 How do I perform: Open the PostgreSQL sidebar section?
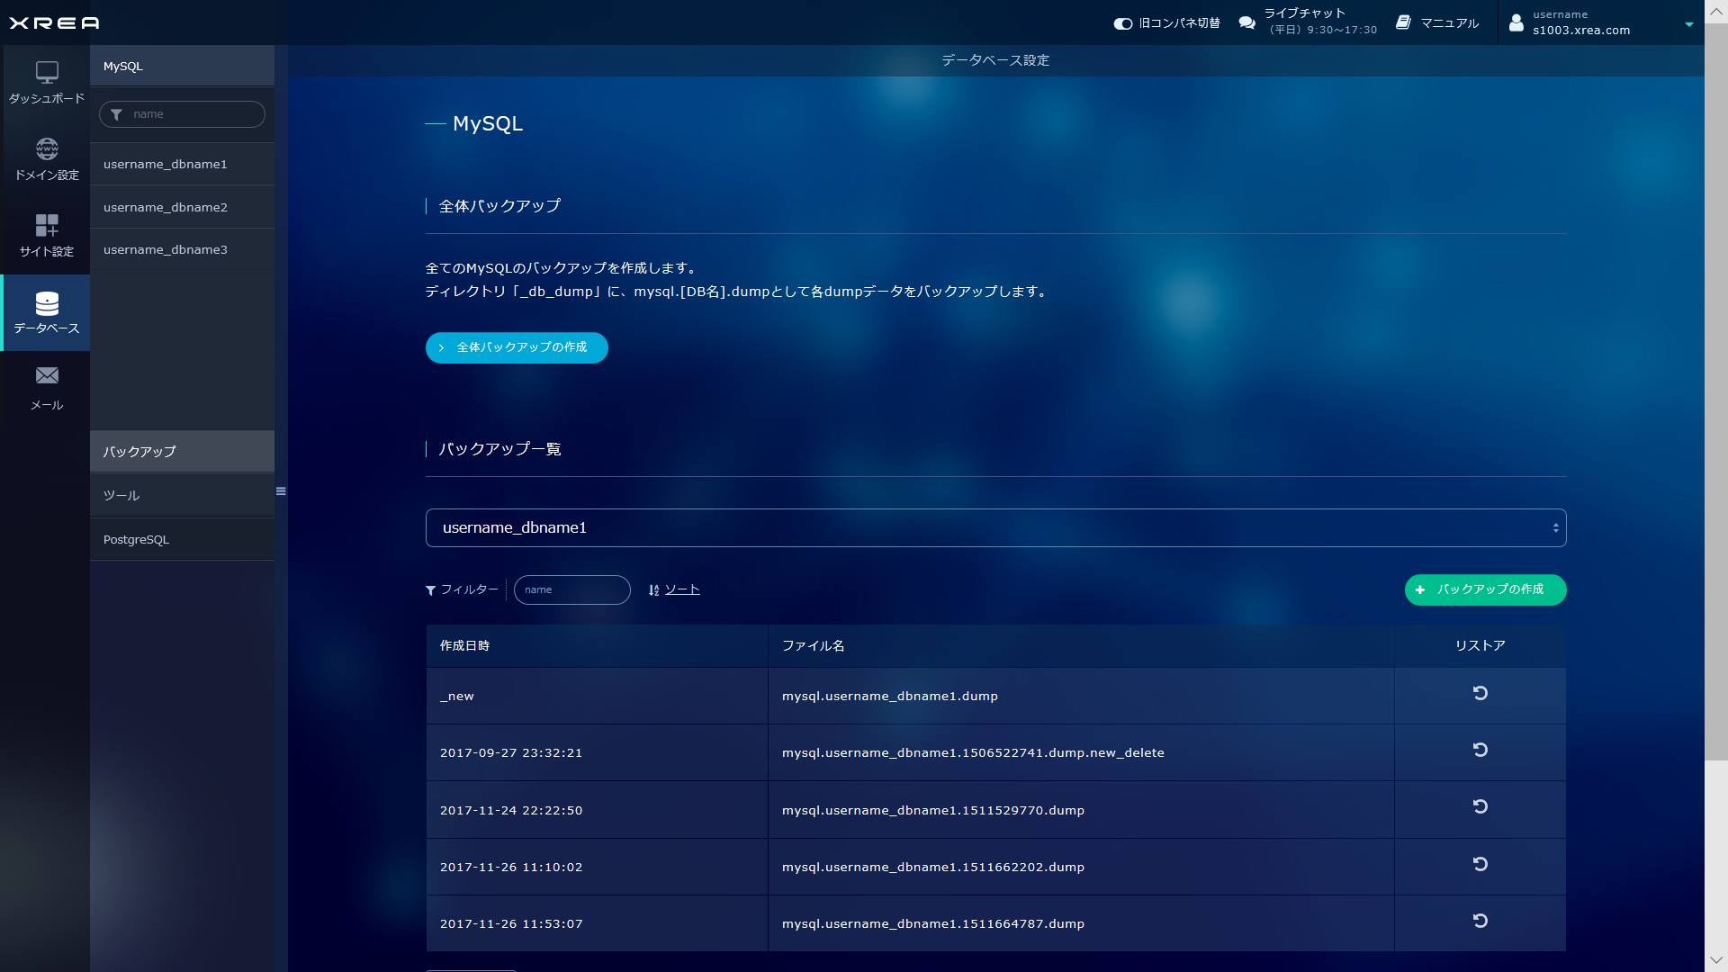(x=137, y=540)
